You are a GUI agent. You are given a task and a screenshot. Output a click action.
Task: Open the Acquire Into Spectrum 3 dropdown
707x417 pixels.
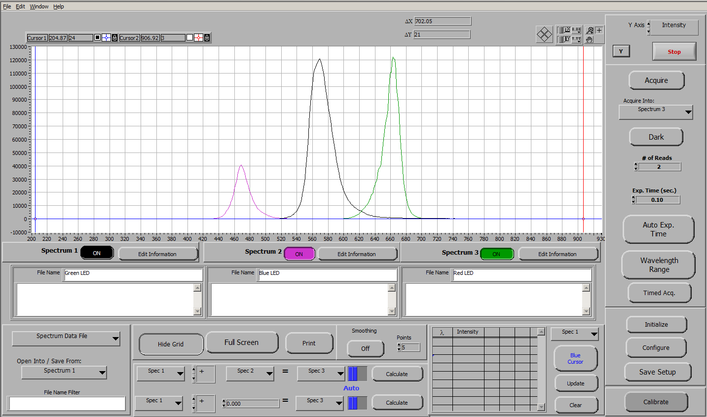(x=656, y=112)
